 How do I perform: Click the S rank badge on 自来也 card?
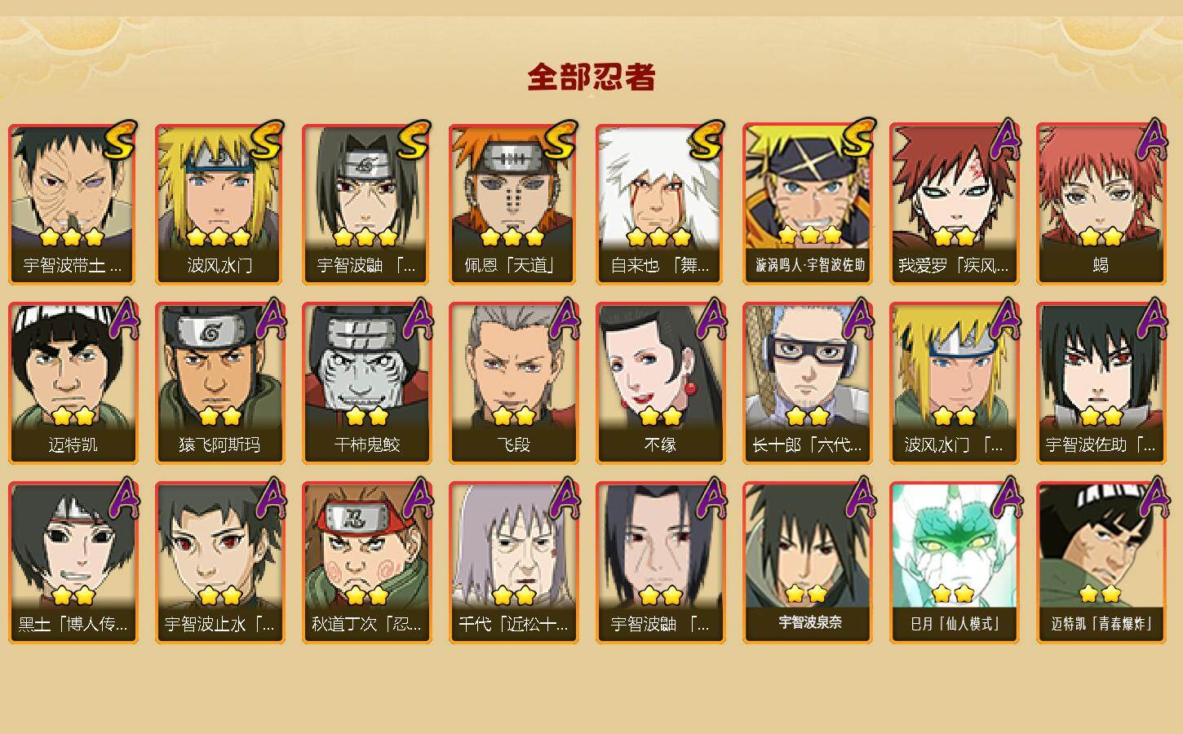pos(708,140)
